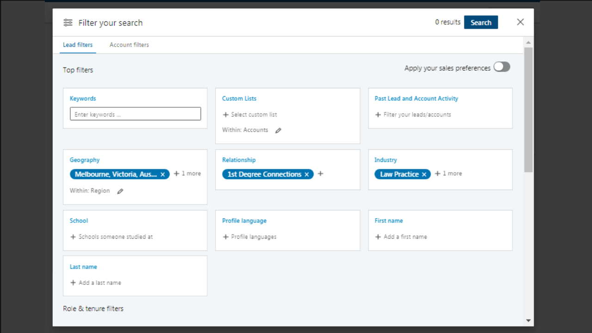Click Select custom list text
Screen dimensions: 592x333
coord(254,115)
